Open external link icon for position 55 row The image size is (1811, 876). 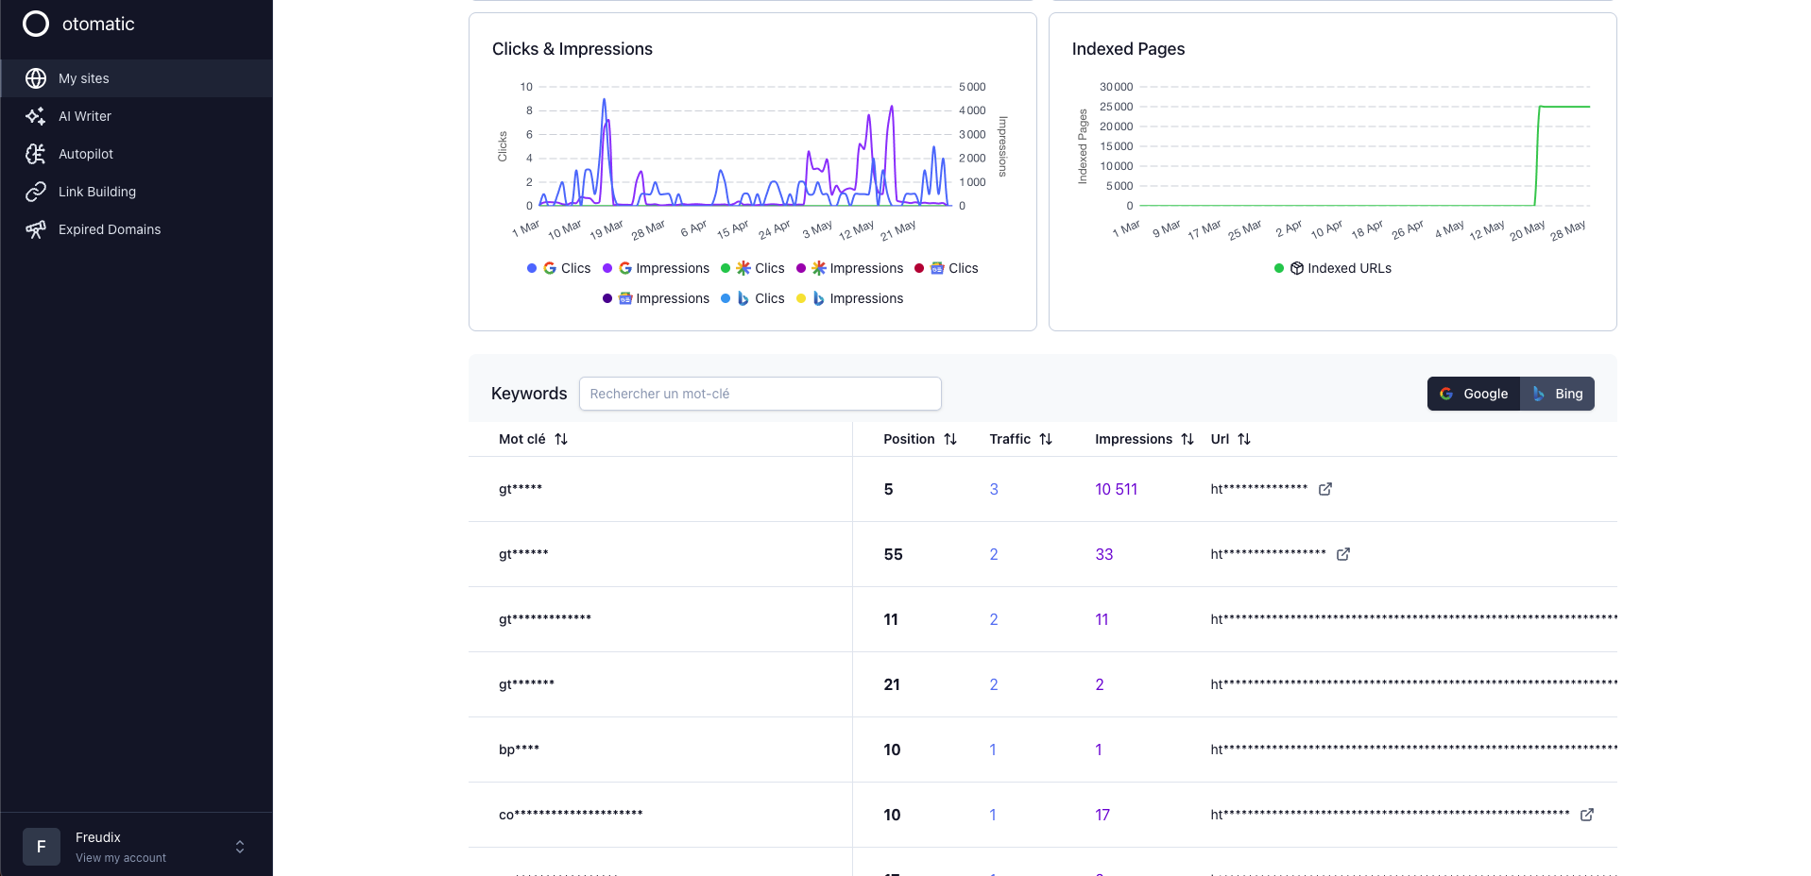tap(1343, 554)
